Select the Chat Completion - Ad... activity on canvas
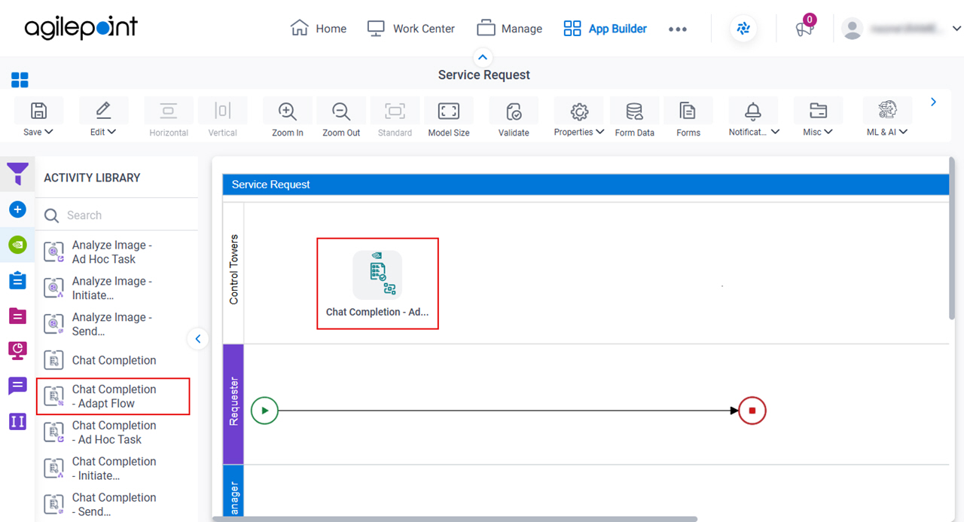The width and height of the screenshot is (964, 522). click(377, 283)
